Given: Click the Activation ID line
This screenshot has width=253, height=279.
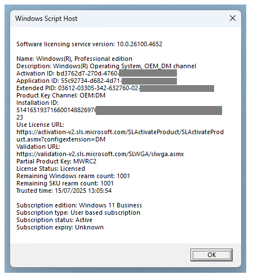Looking at the screenshot, I should point(96,73).
